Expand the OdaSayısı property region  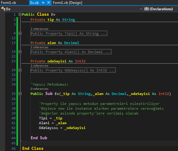[20, 70]
